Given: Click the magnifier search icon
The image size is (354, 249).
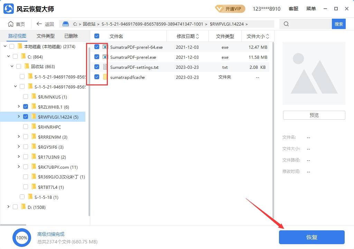Looking at the screenshot, I should (286, 24).
